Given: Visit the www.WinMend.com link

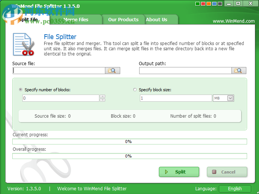Looking at the screenshot, I should click(x=234, y=21).
